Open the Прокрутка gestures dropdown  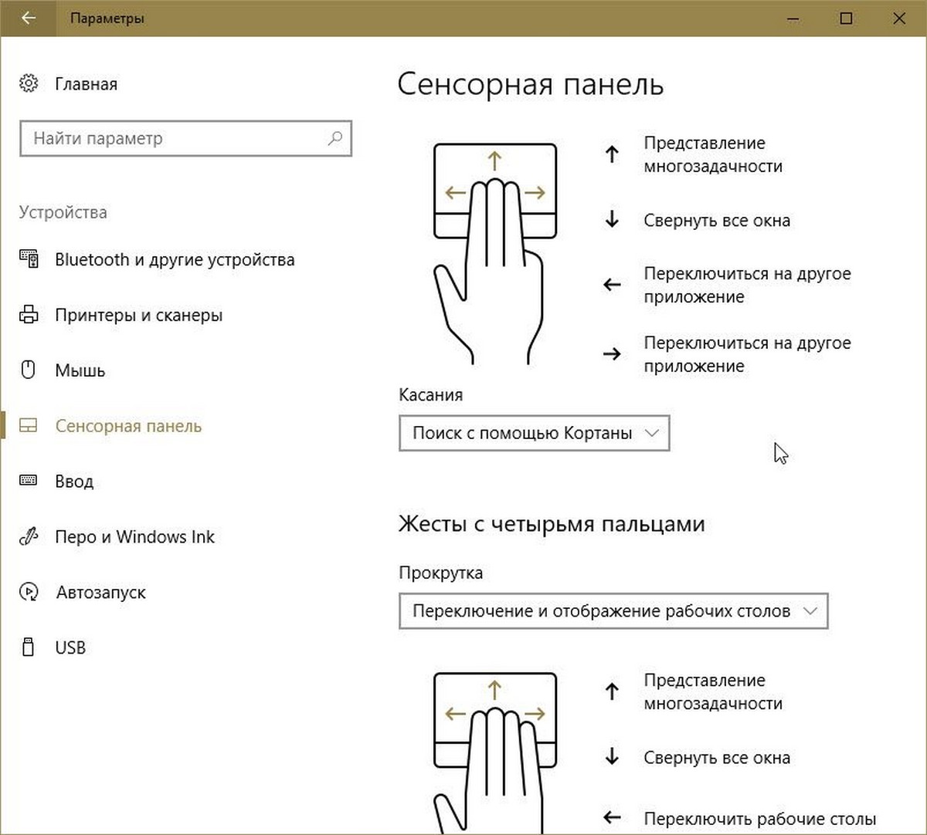tap(613, 610)
